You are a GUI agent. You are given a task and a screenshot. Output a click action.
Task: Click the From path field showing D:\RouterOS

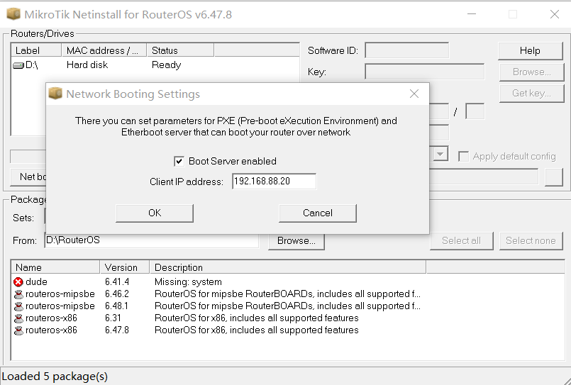click(156, 241)
